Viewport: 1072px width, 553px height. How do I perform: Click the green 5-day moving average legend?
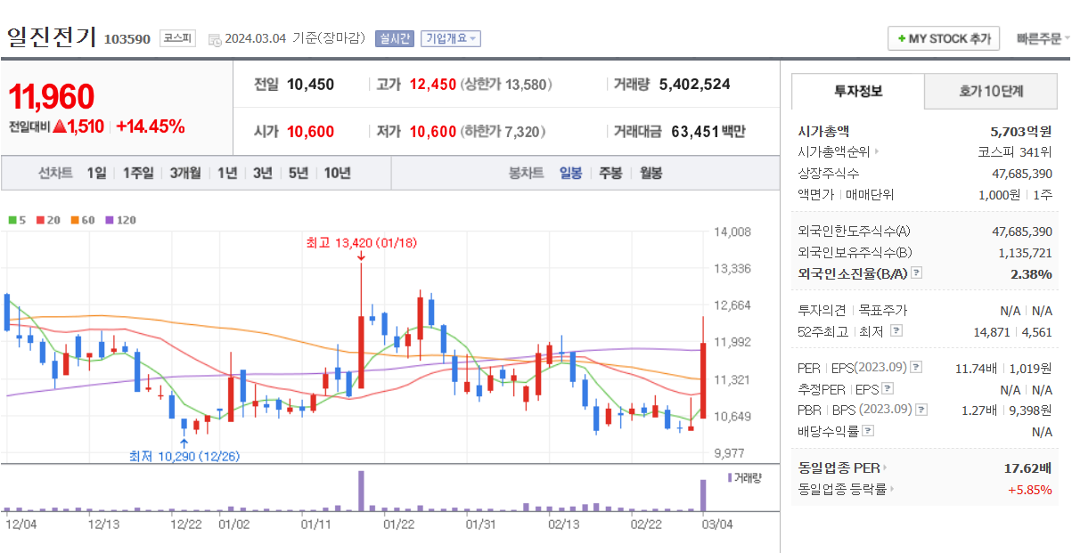(x=17, y=220)
